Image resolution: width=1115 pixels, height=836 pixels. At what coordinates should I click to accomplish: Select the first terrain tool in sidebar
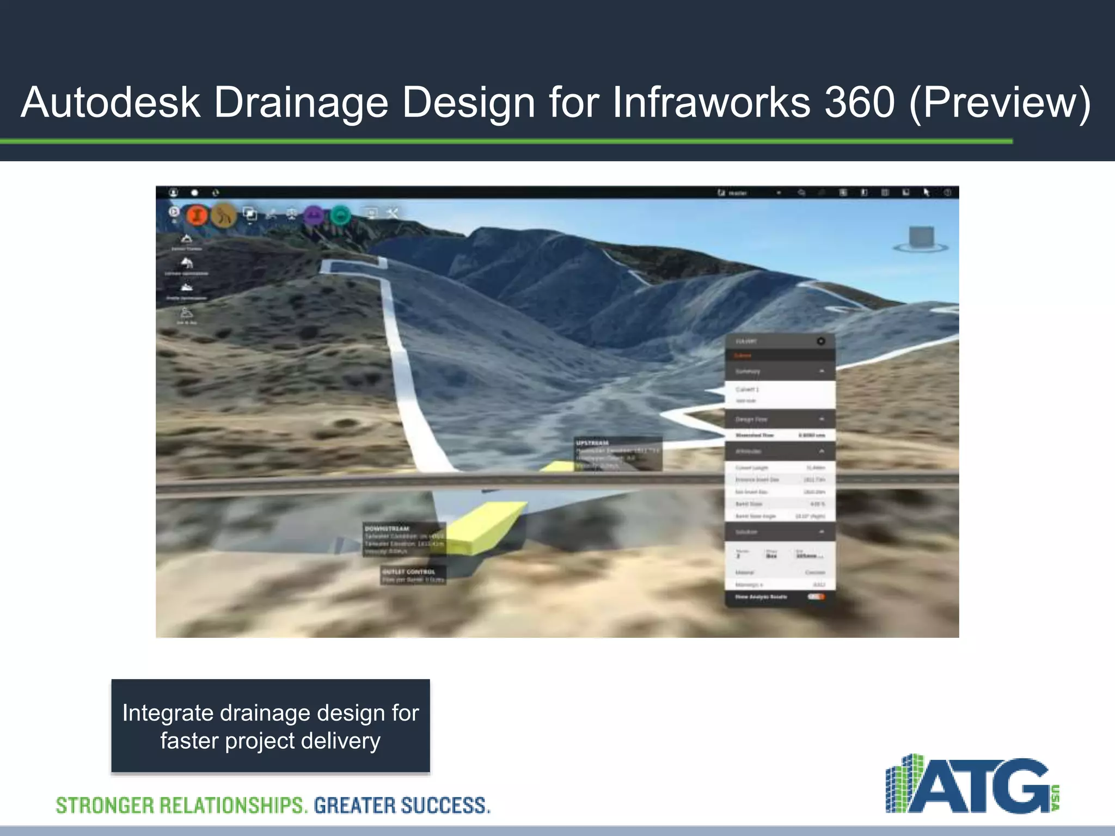[x=187, y=242]
